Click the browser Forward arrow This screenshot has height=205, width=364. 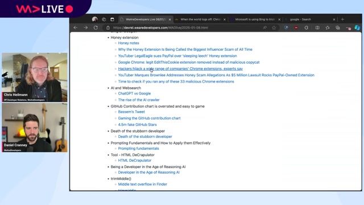click(86, 28)
